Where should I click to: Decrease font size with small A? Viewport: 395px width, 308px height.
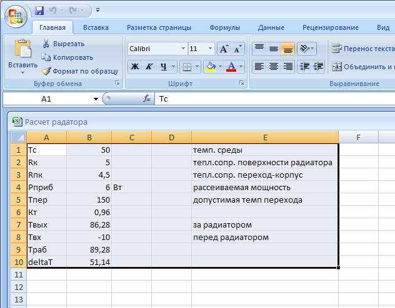coord(237,49)
